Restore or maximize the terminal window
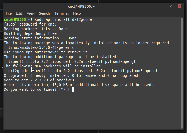The image size is (187, 133). tap(171, 6)
